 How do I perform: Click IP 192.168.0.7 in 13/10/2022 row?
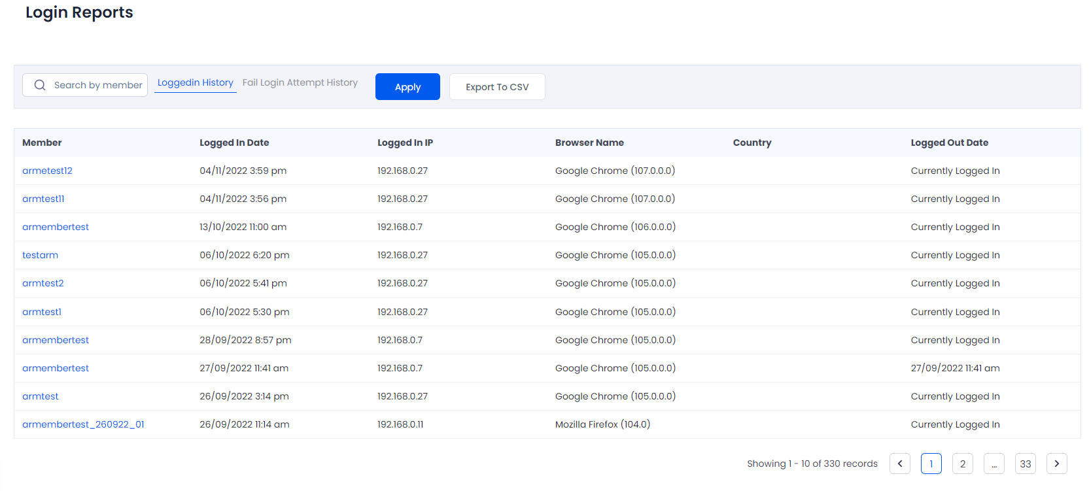coord(400,227)
